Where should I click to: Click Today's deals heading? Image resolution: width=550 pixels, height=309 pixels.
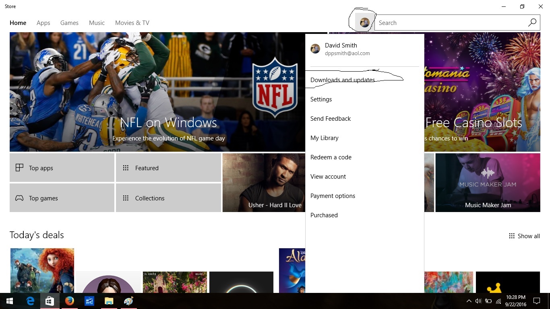(37, 235)
